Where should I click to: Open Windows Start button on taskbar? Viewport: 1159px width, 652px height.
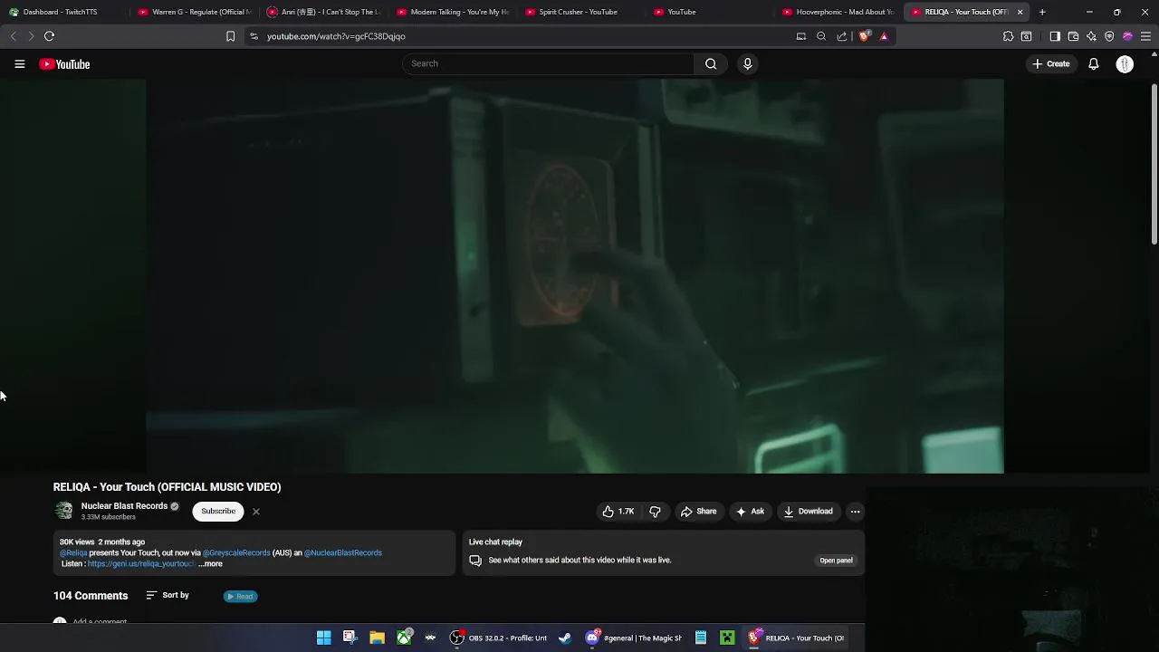pos(323,638)
